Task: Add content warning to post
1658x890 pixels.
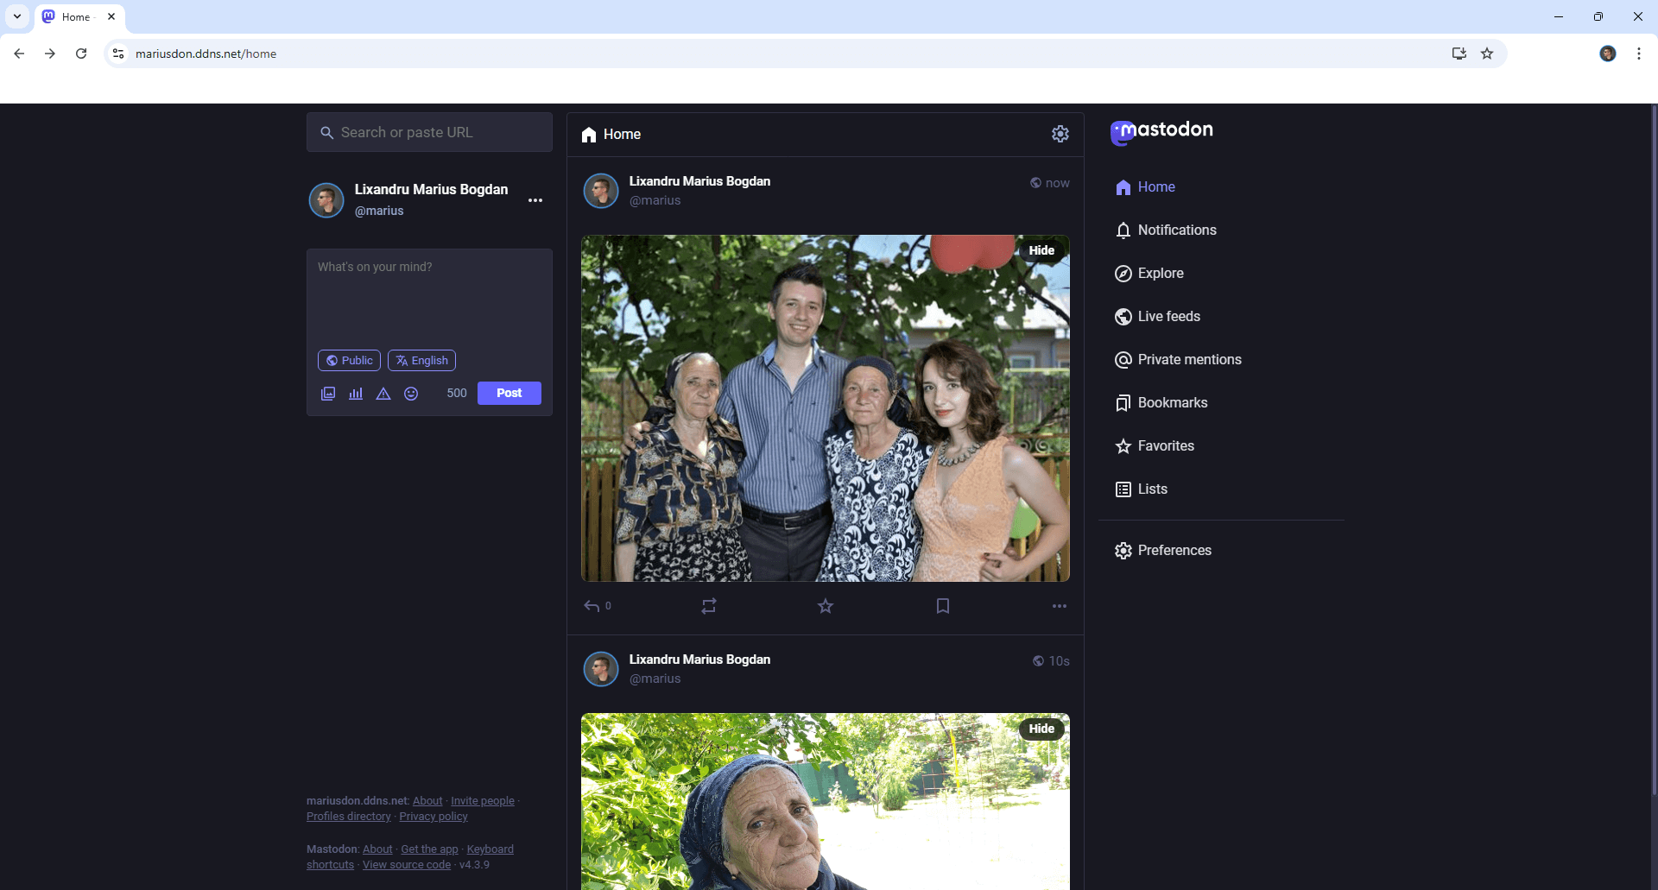Action: (x=383, y=394)
